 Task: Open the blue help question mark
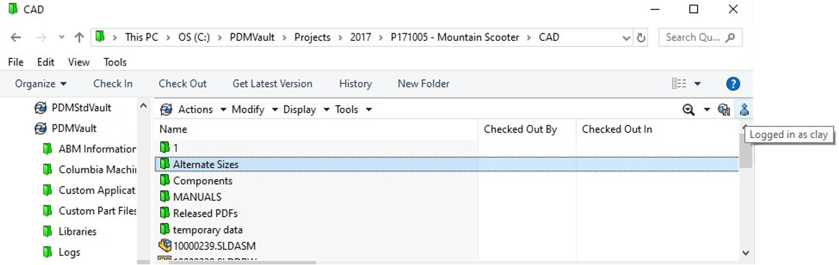(733, 84)
